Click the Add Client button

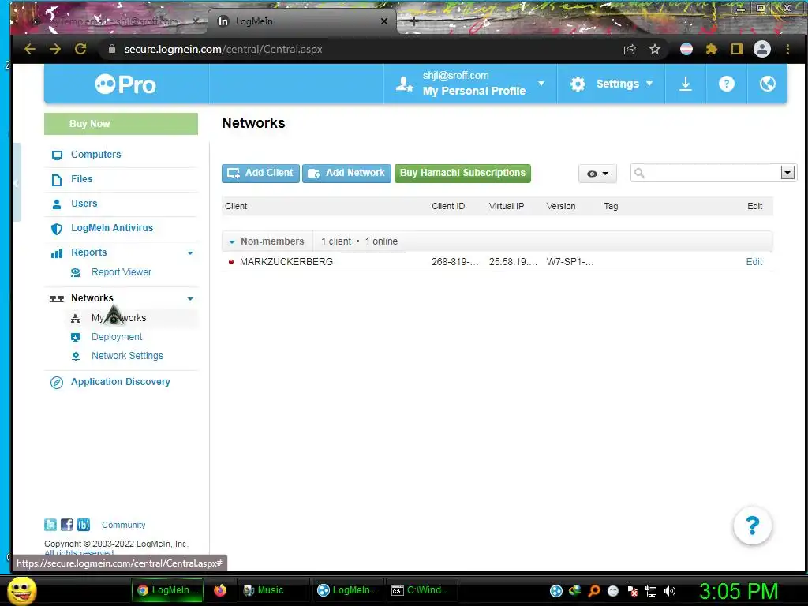[260, 173]
